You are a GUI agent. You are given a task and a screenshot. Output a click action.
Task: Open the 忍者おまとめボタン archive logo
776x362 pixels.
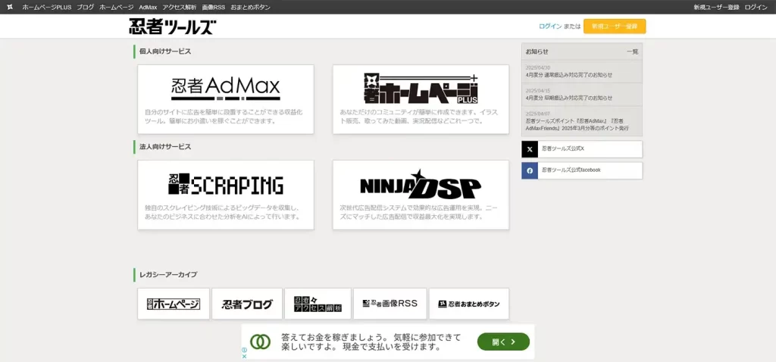469,304
